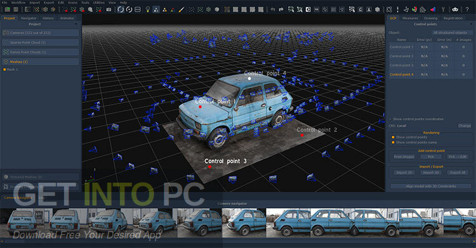Image resolution: width=476 pixels, height=248 pixels.
Task: Click the gray mesh blob icon
Action: (90, 10)
